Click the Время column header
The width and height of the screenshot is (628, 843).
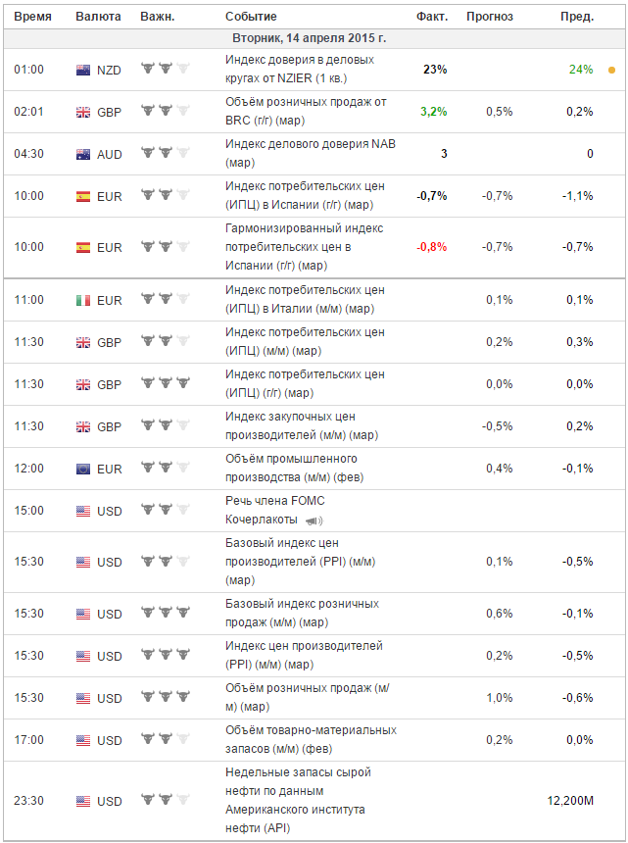32,17
